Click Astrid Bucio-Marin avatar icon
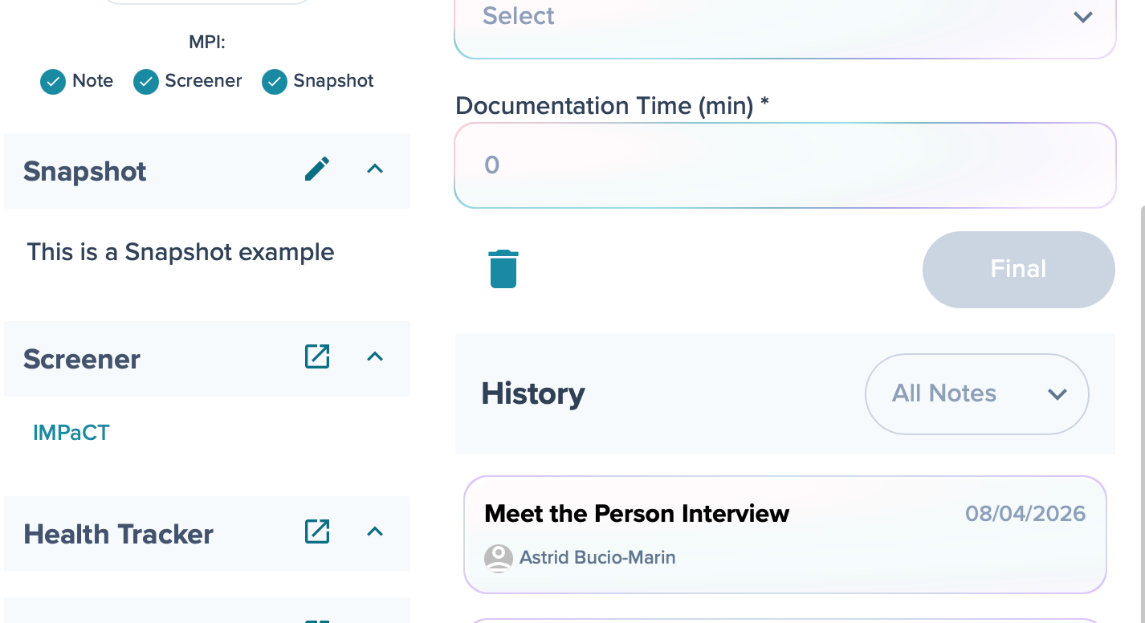This screenshot has width=1145, height=623. coord(499,557)
